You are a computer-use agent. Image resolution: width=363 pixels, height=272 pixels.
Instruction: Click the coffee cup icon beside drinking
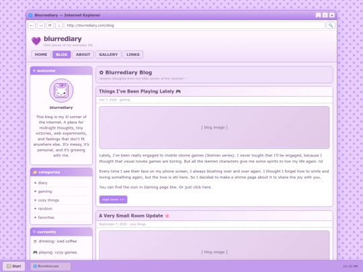point(35,241)
